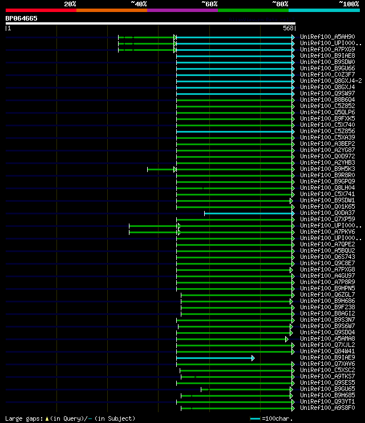Open hit UniRef100_B9IAE9

[327, 358]
